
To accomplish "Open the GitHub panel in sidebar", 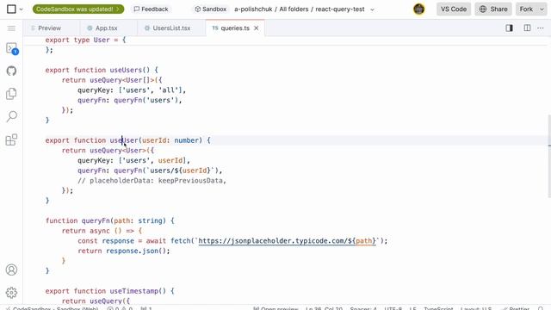I will pos(11,71).
